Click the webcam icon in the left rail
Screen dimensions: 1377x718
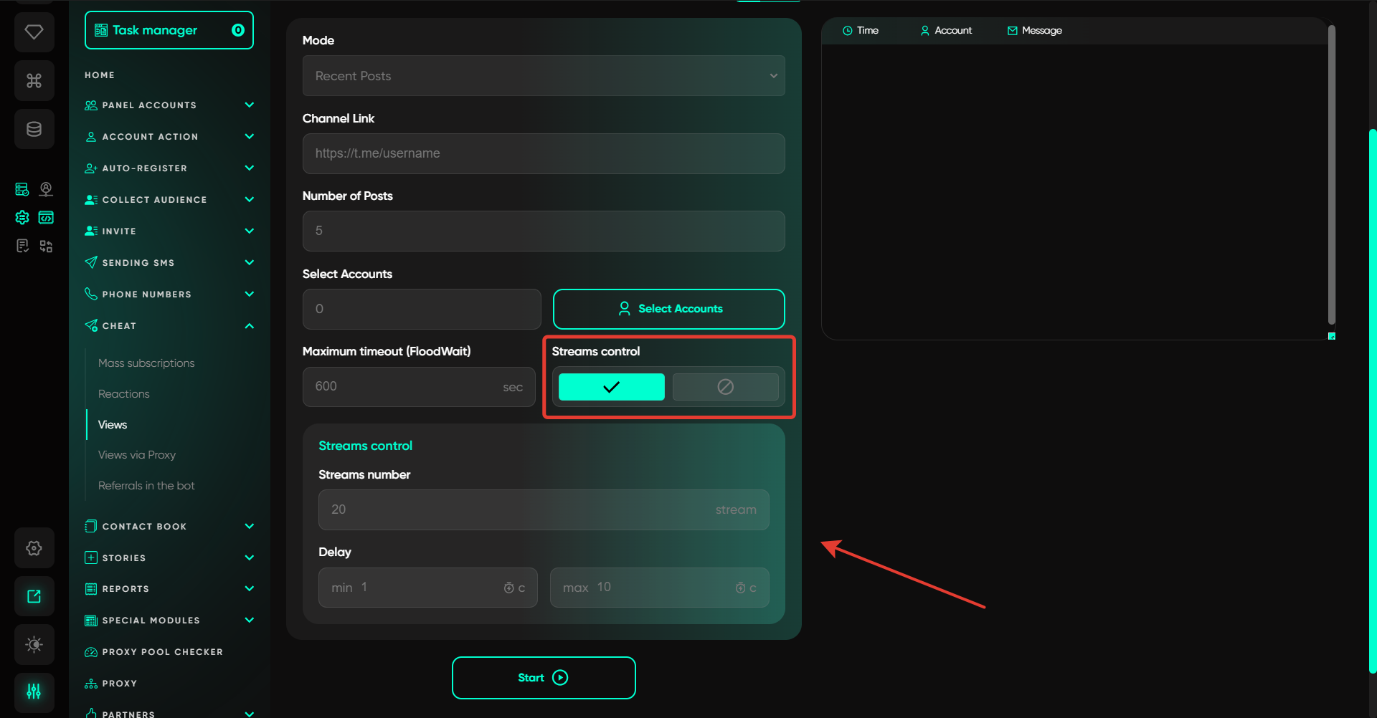(46, 189)
